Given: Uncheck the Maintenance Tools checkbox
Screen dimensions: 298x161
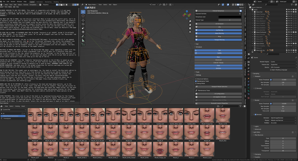Looking at the screenshot, I should click(x=196, y=81).
